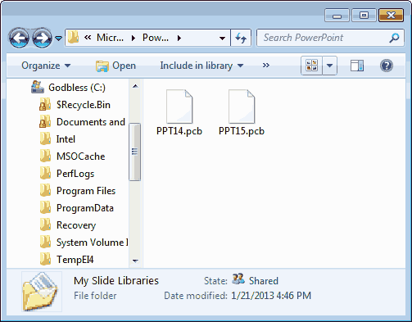The height and width of the screenshot is (322, 412).
Task: Toggle the preview pane
Action: point(357,66)
